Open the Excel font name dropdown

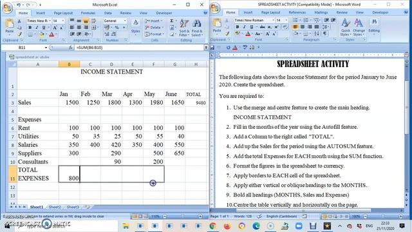coord(50,21)
